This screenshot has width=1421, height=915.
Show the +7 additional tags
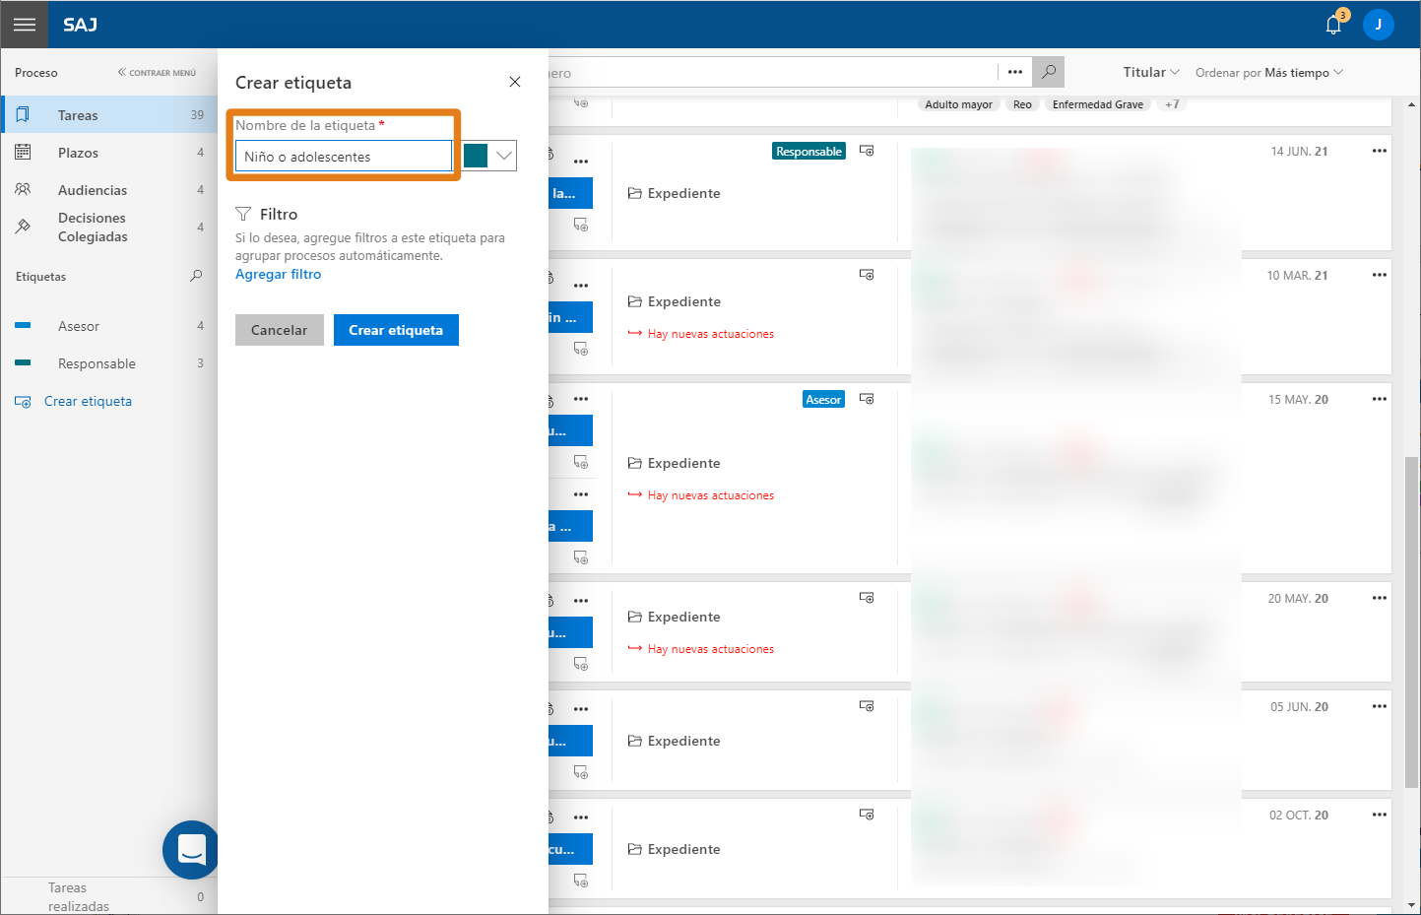(1172, 104)
